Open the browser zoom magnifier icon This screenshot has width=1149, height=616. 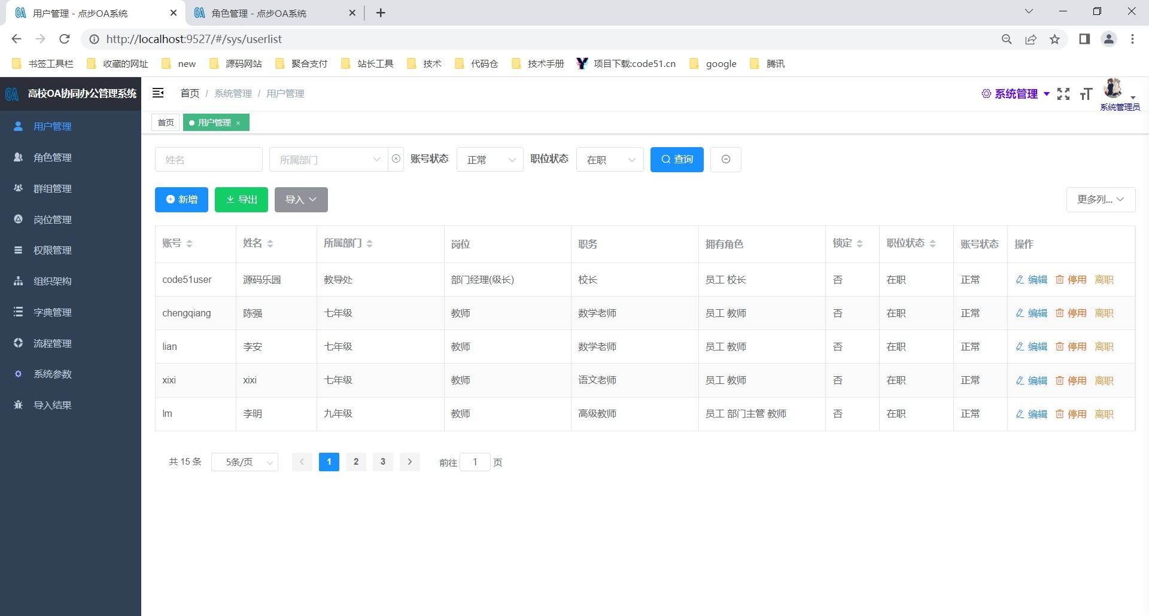click(x=1007, y=39)
